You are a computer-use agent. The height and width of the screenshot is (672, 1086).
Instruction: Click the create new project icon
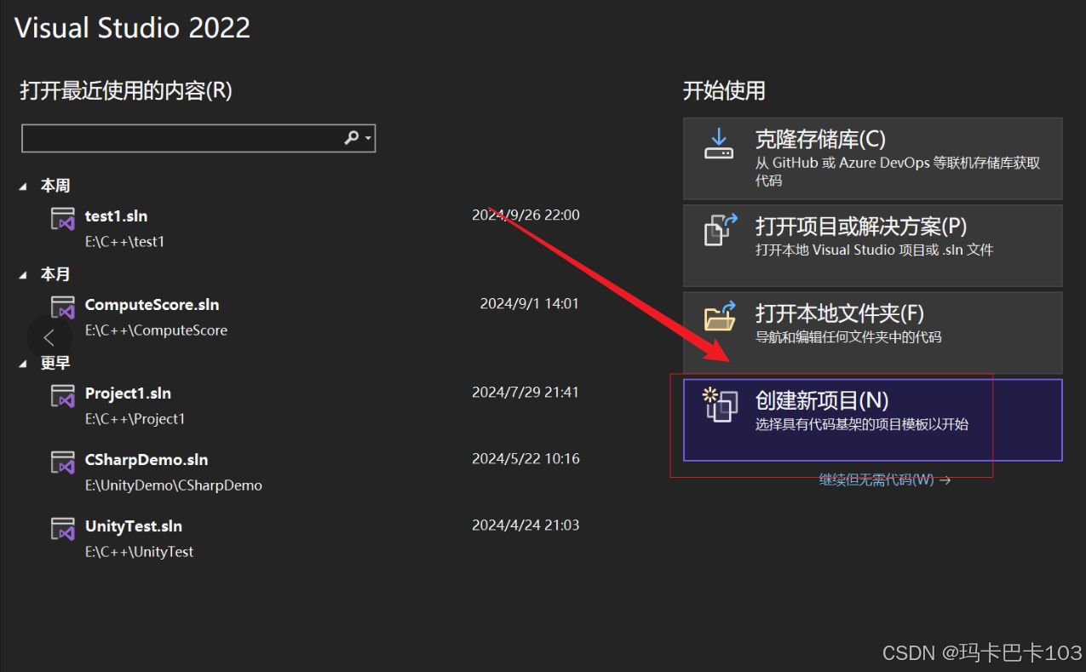[x=720, y=405]
